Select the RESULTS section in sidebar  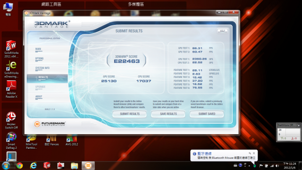[47, 78]
